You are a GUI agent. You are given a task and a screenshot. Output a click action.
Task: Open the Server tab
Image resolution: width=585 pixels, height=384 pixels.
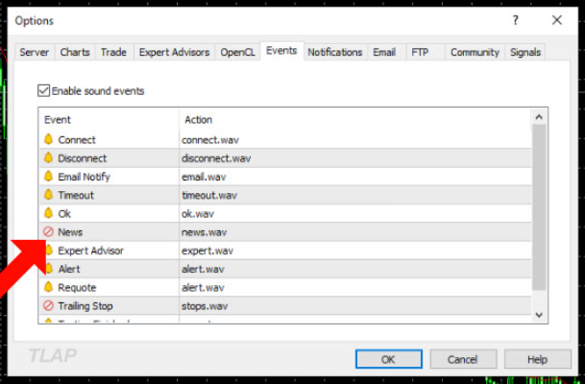point(35,52)
